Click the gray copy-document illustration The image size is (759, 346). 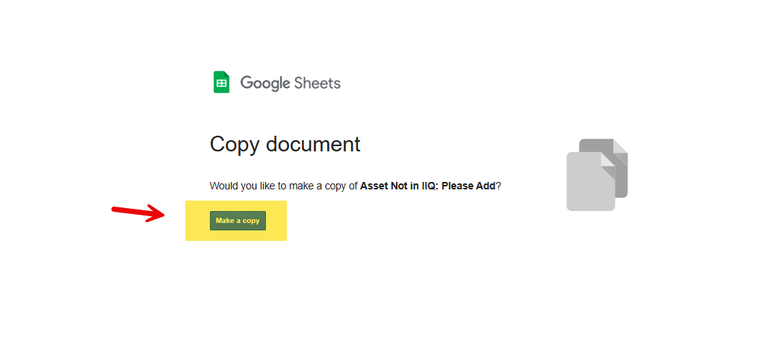(597, 174)
